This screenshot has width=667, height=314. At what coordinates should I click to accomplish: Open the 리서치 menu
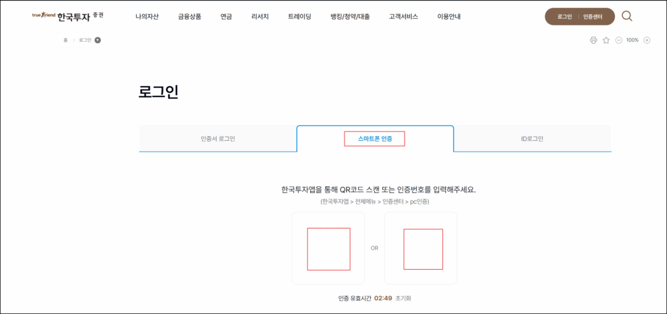click(x=260, y=16)
